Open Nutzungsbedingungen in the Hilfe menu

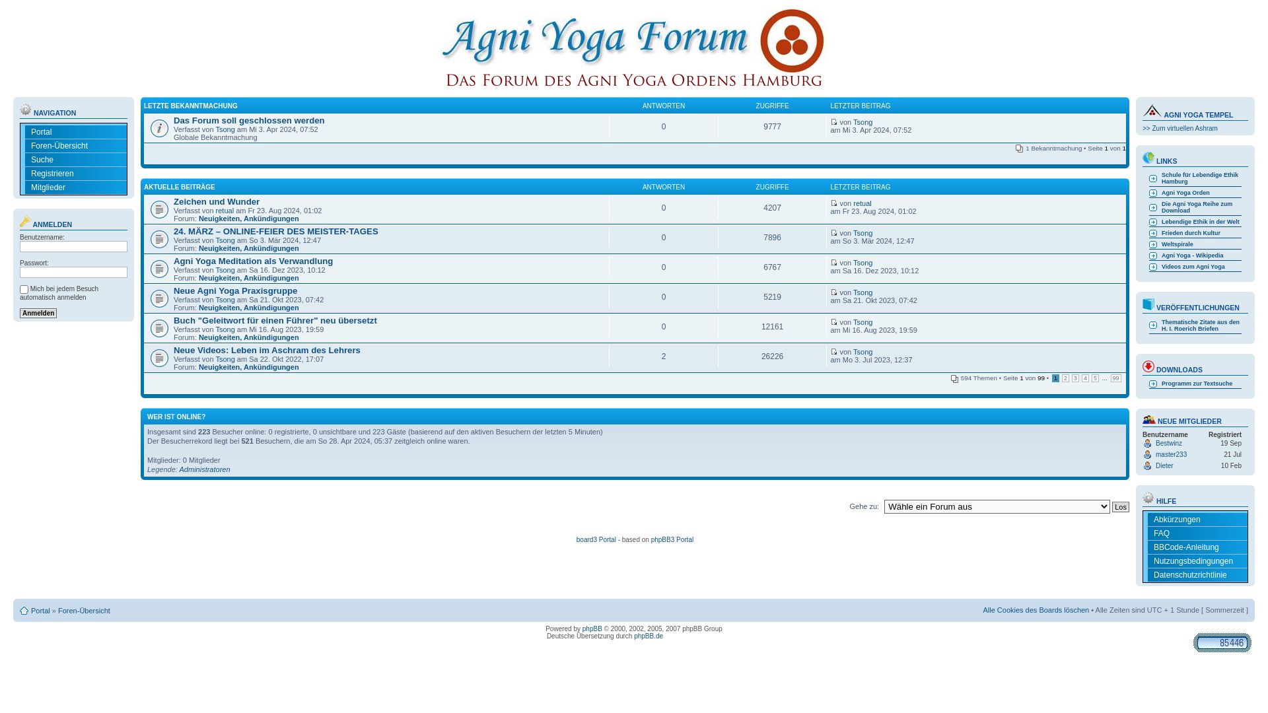pos(1197,561)
